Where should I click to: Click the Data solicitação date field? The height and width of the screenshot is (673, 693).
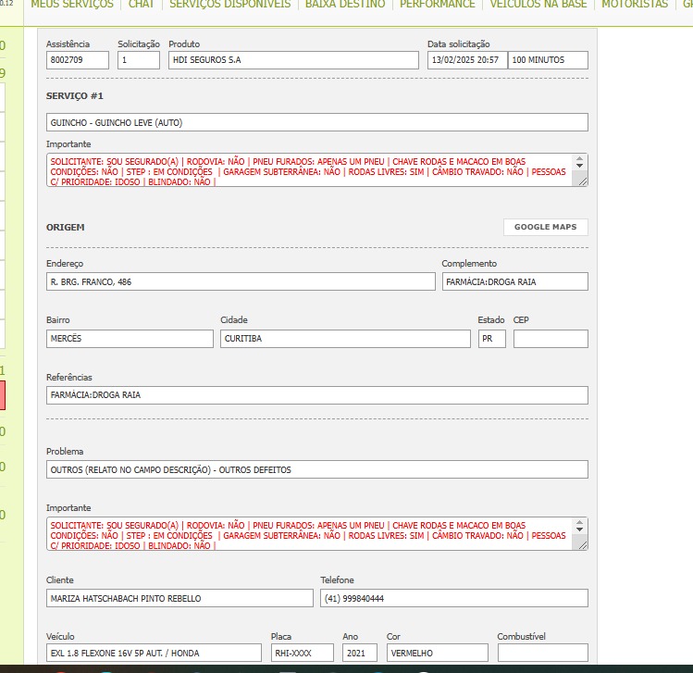pos(467,60)
